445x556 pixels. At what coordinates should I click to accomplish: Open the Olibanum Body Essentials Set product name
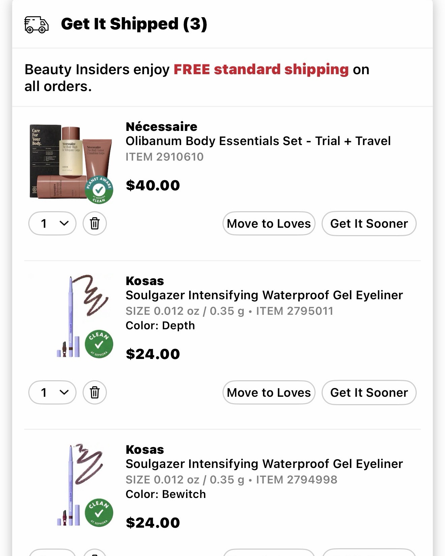258,141
